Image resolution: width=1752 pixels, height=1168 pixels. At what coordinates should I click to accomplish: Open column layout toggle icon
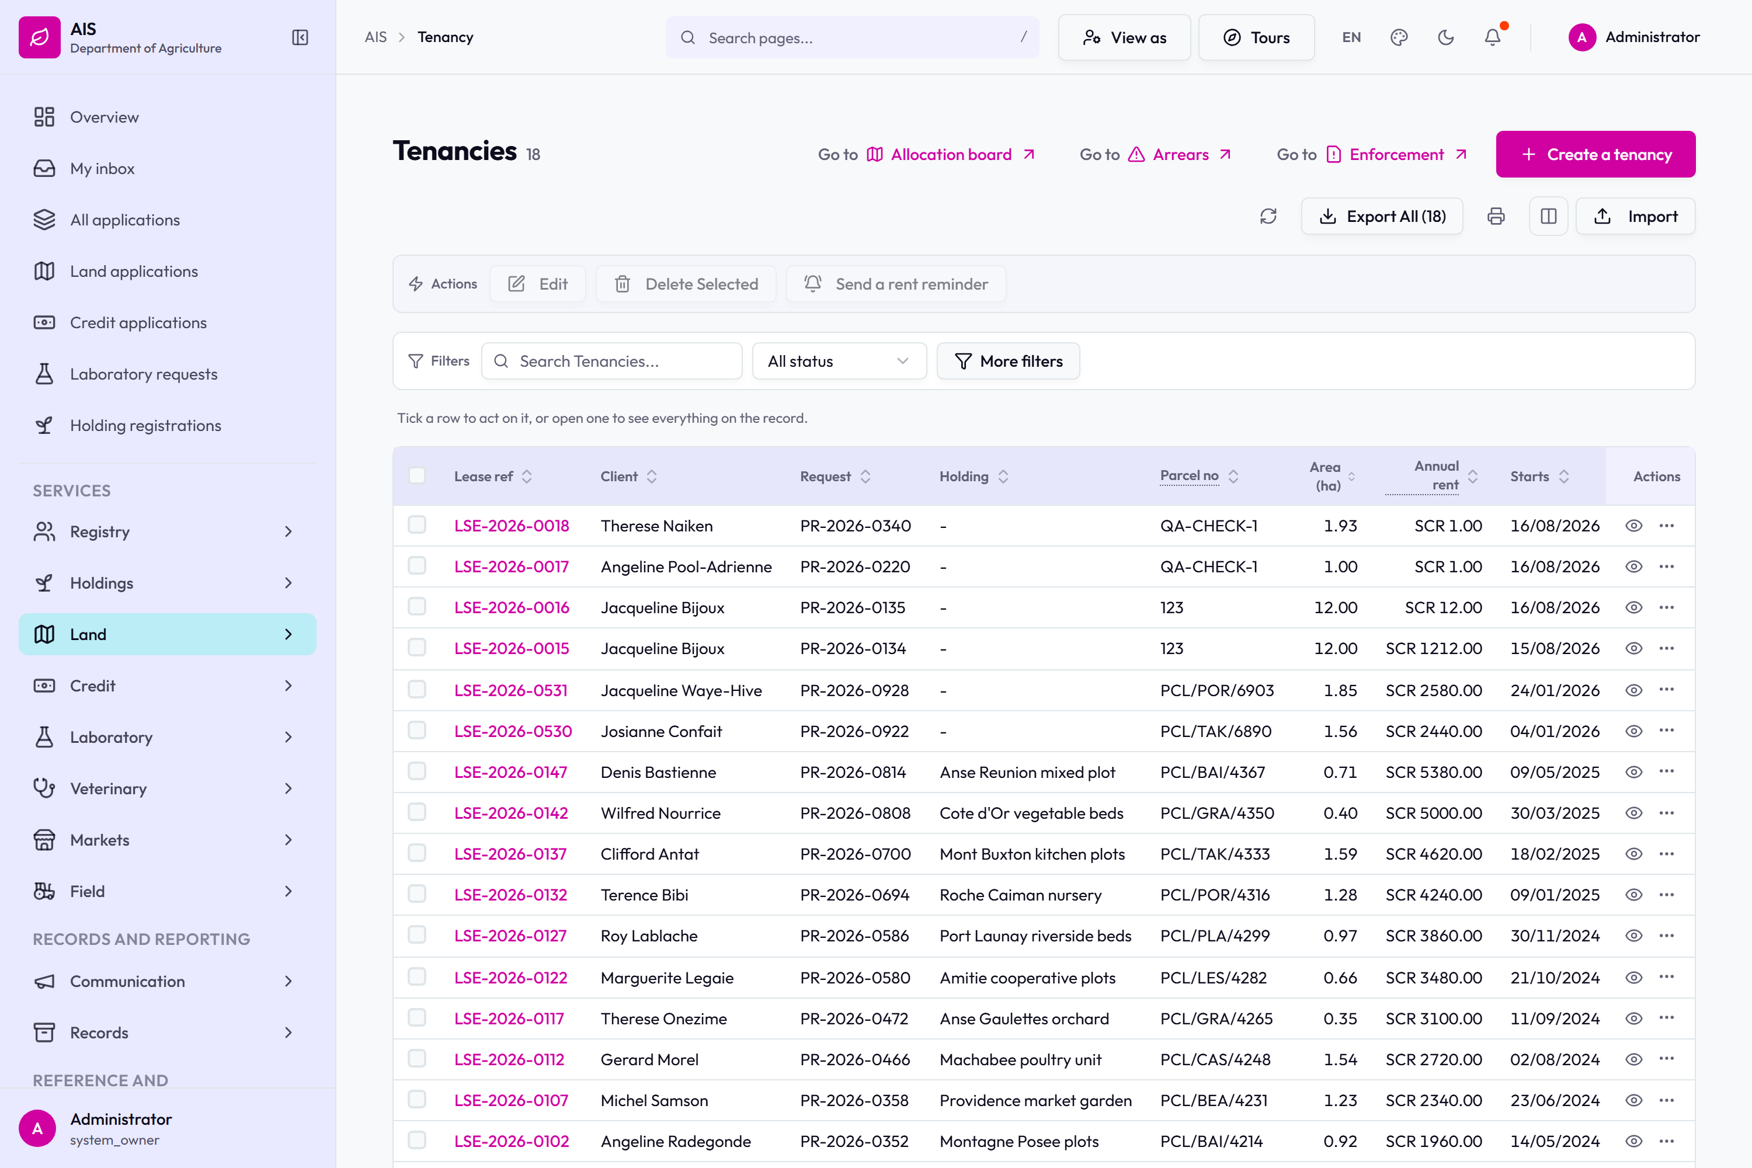[1549, 216]
